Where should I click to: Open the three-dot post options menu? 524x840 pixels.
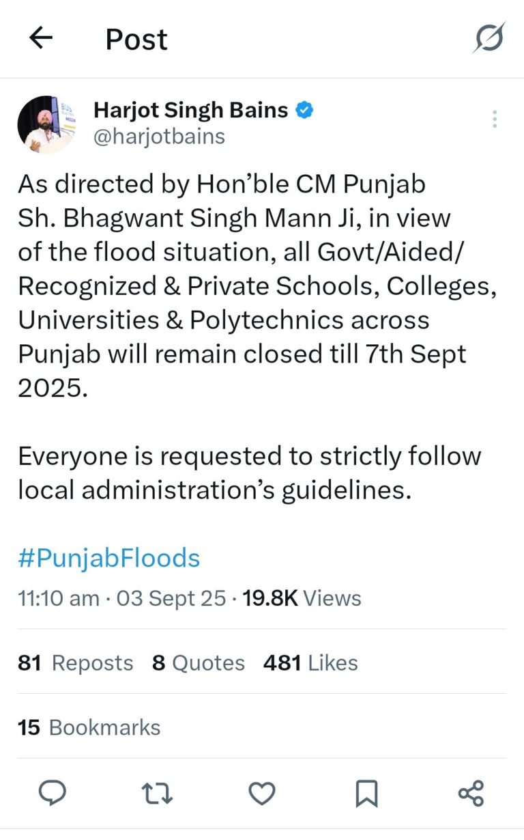click(495, 119)
